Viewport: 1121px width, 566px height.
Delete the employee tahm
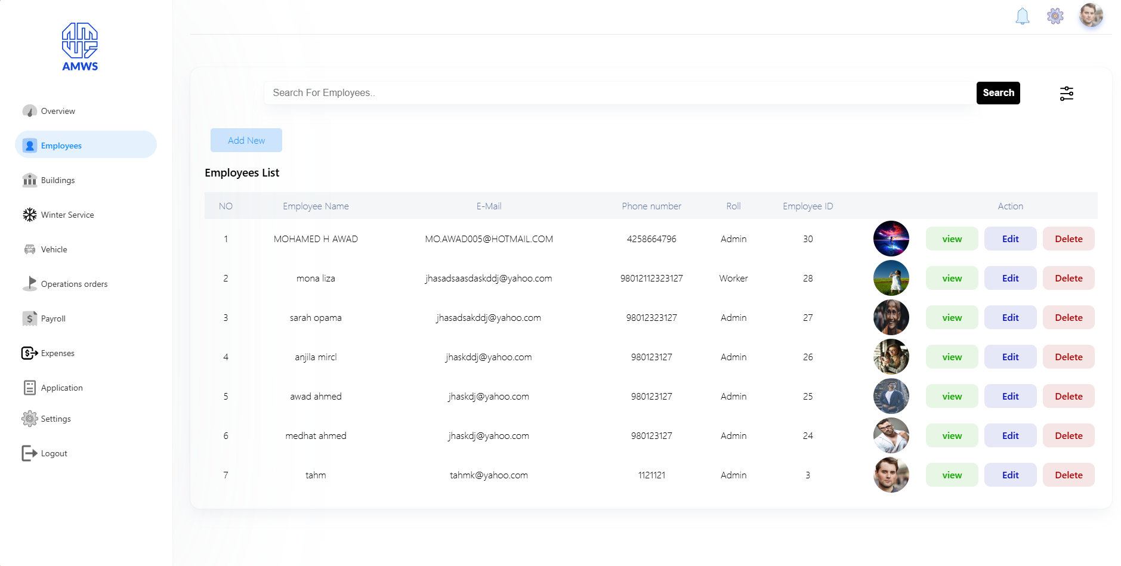point(1068,475)
